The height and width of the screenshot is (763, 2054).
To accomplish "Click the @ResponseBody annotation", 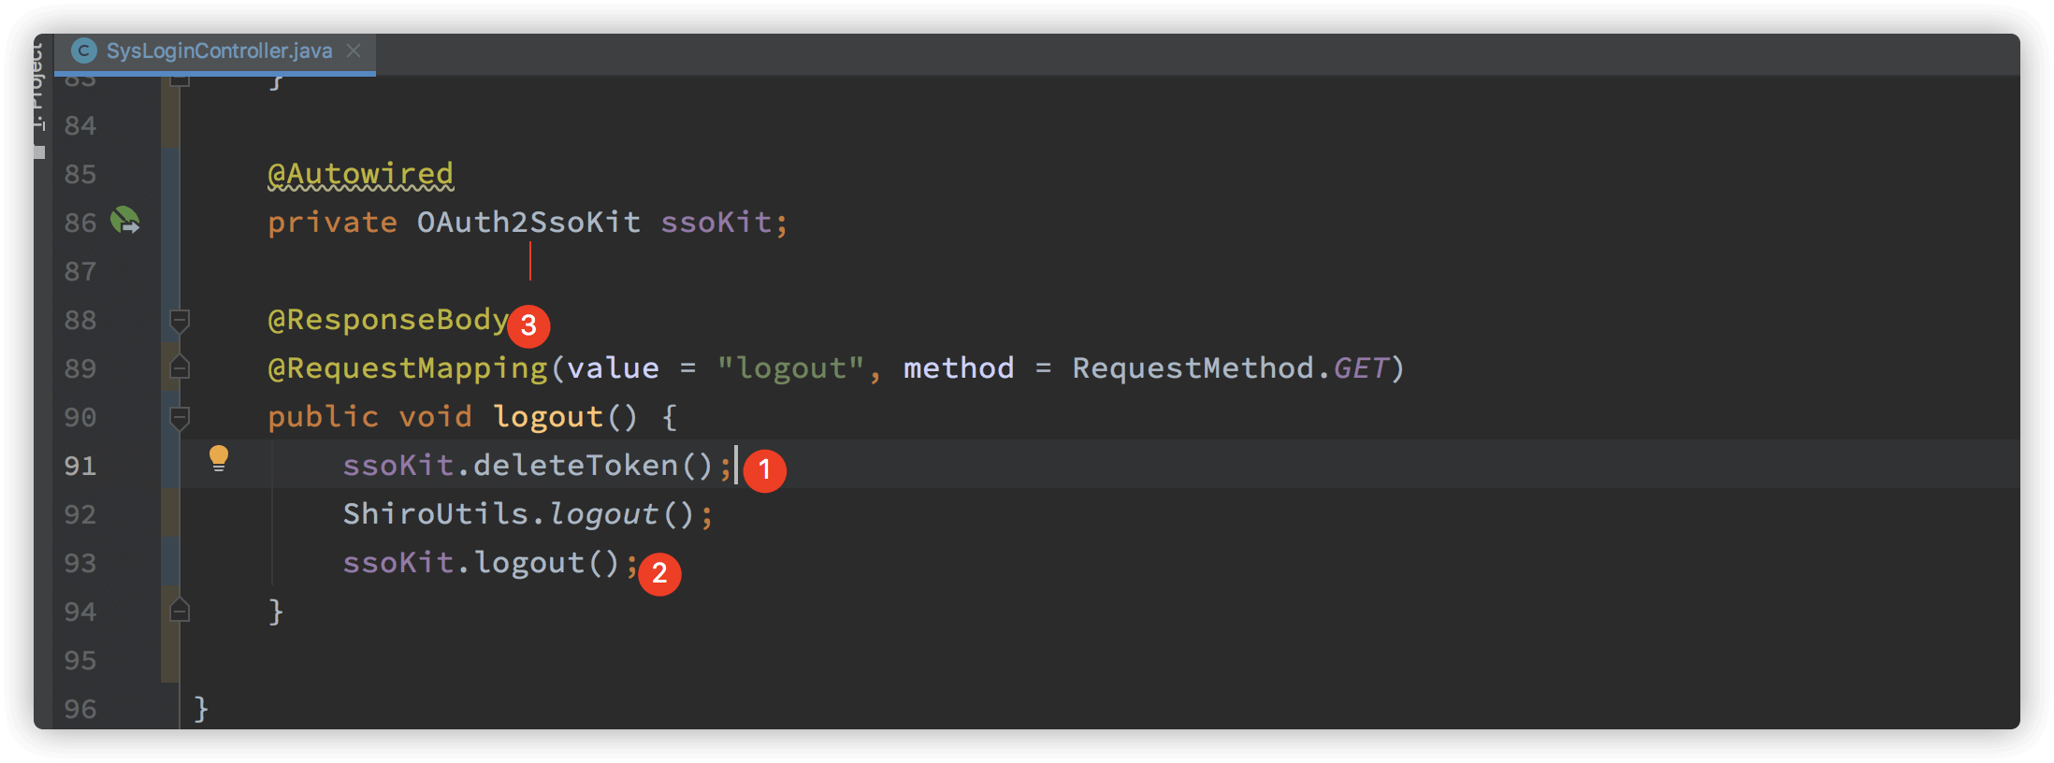I will [x=388, y=320].
